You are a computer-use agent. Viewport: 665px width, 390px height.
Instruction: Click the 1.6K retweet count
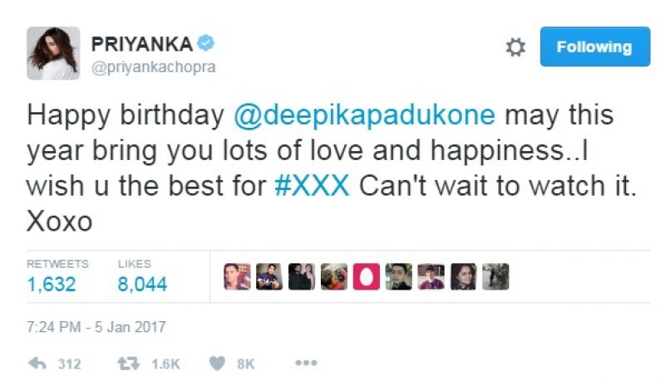(x=165, y=364)
